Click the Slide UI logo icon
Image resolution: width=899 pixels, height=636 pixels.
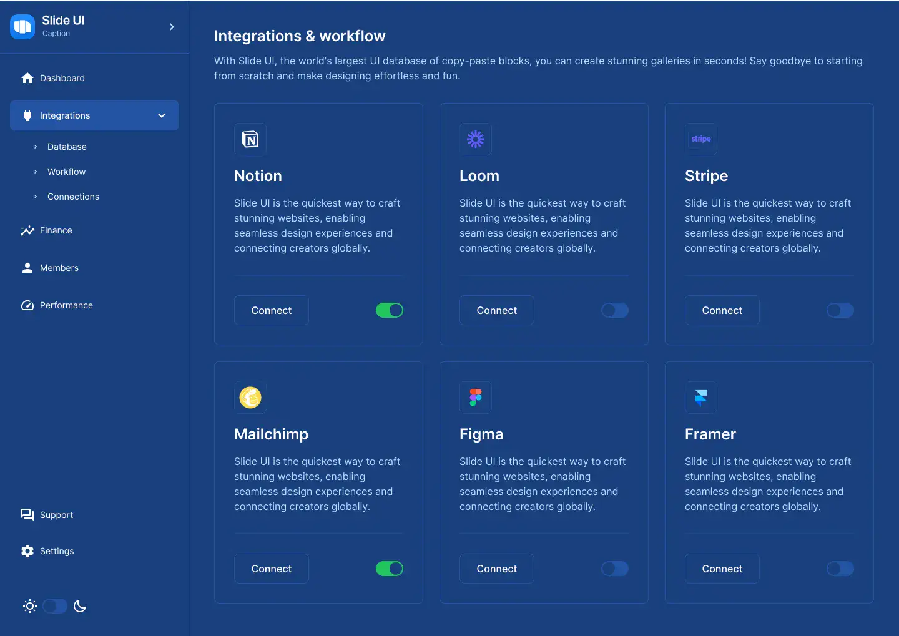click(22, 26)
